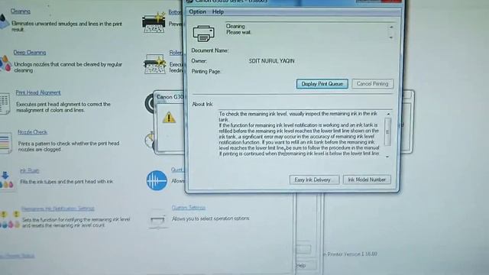The width and height of the screenshot is (489, 275).
Task: Click the 'SDIT NURUL YAQIN' owner text
Action: (272, 61)
